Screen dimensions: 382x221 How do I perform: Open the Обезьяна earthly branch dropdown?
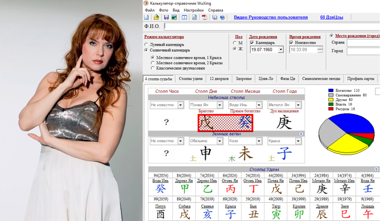coord(220,141)
